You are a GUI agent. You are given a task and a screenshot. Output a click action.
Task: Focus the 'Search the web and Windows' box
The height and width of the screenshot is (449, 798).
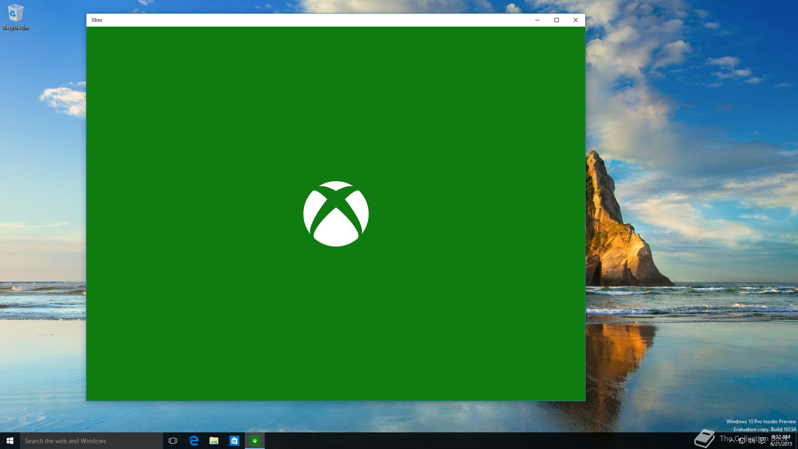[91, 441]
